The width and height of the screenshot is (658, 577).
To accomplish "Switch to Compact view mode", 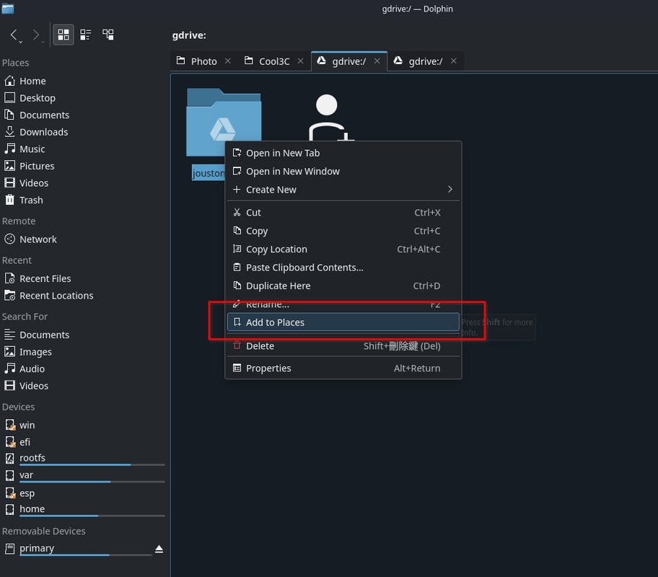I will click(x=86, y=35).
